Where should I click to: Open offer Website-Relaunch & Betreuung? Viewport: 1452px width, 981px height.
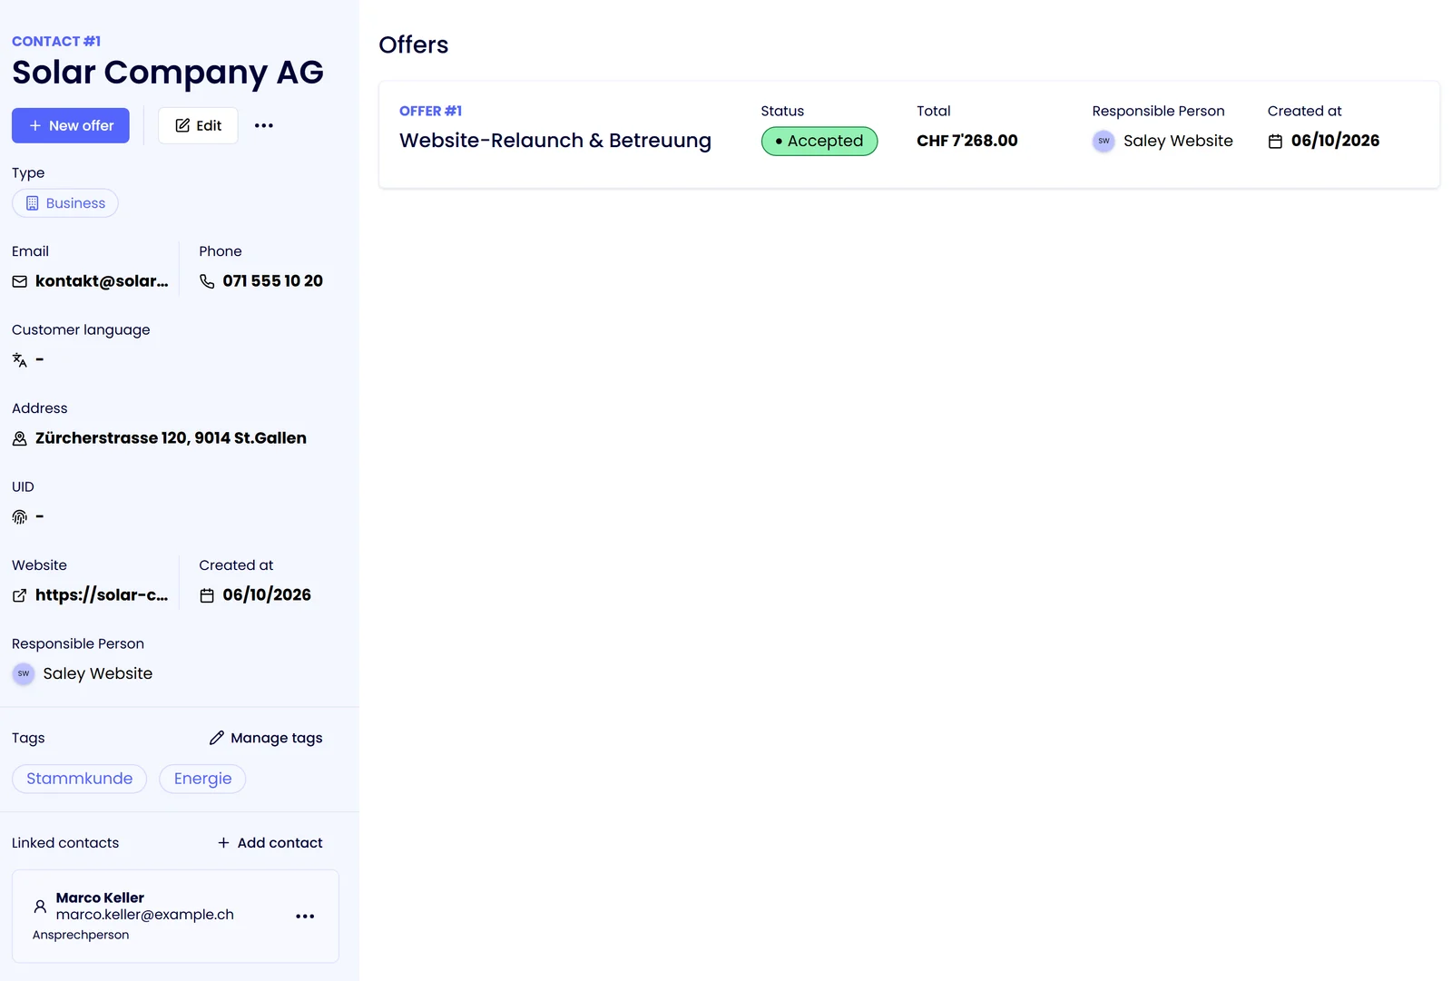[x=555, y=141]
